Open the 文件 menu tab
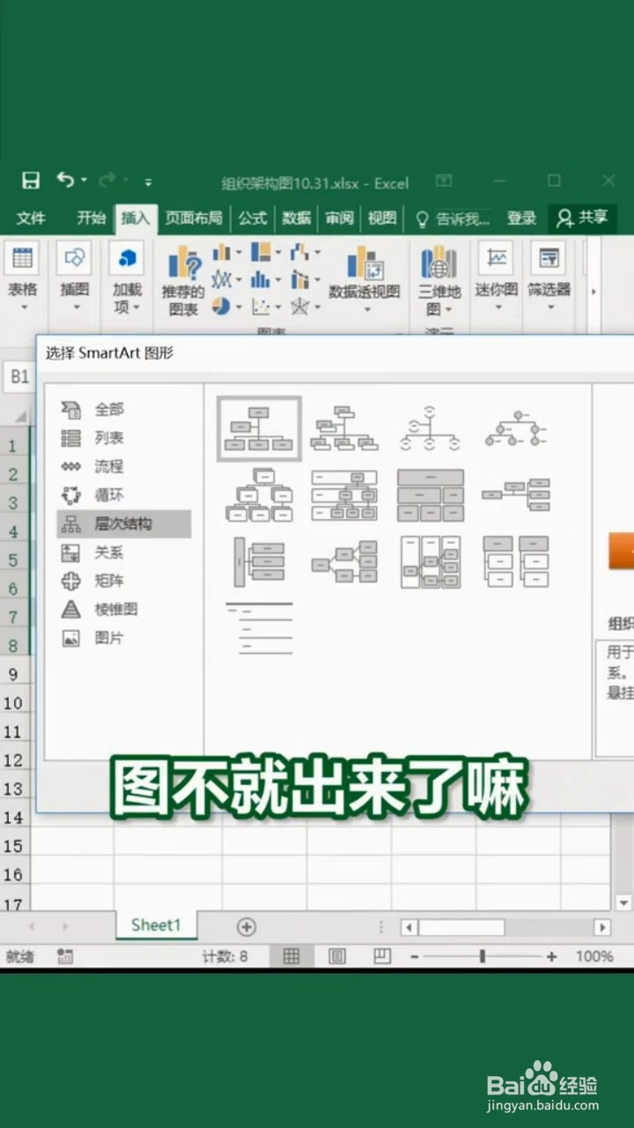 [31, 219]
